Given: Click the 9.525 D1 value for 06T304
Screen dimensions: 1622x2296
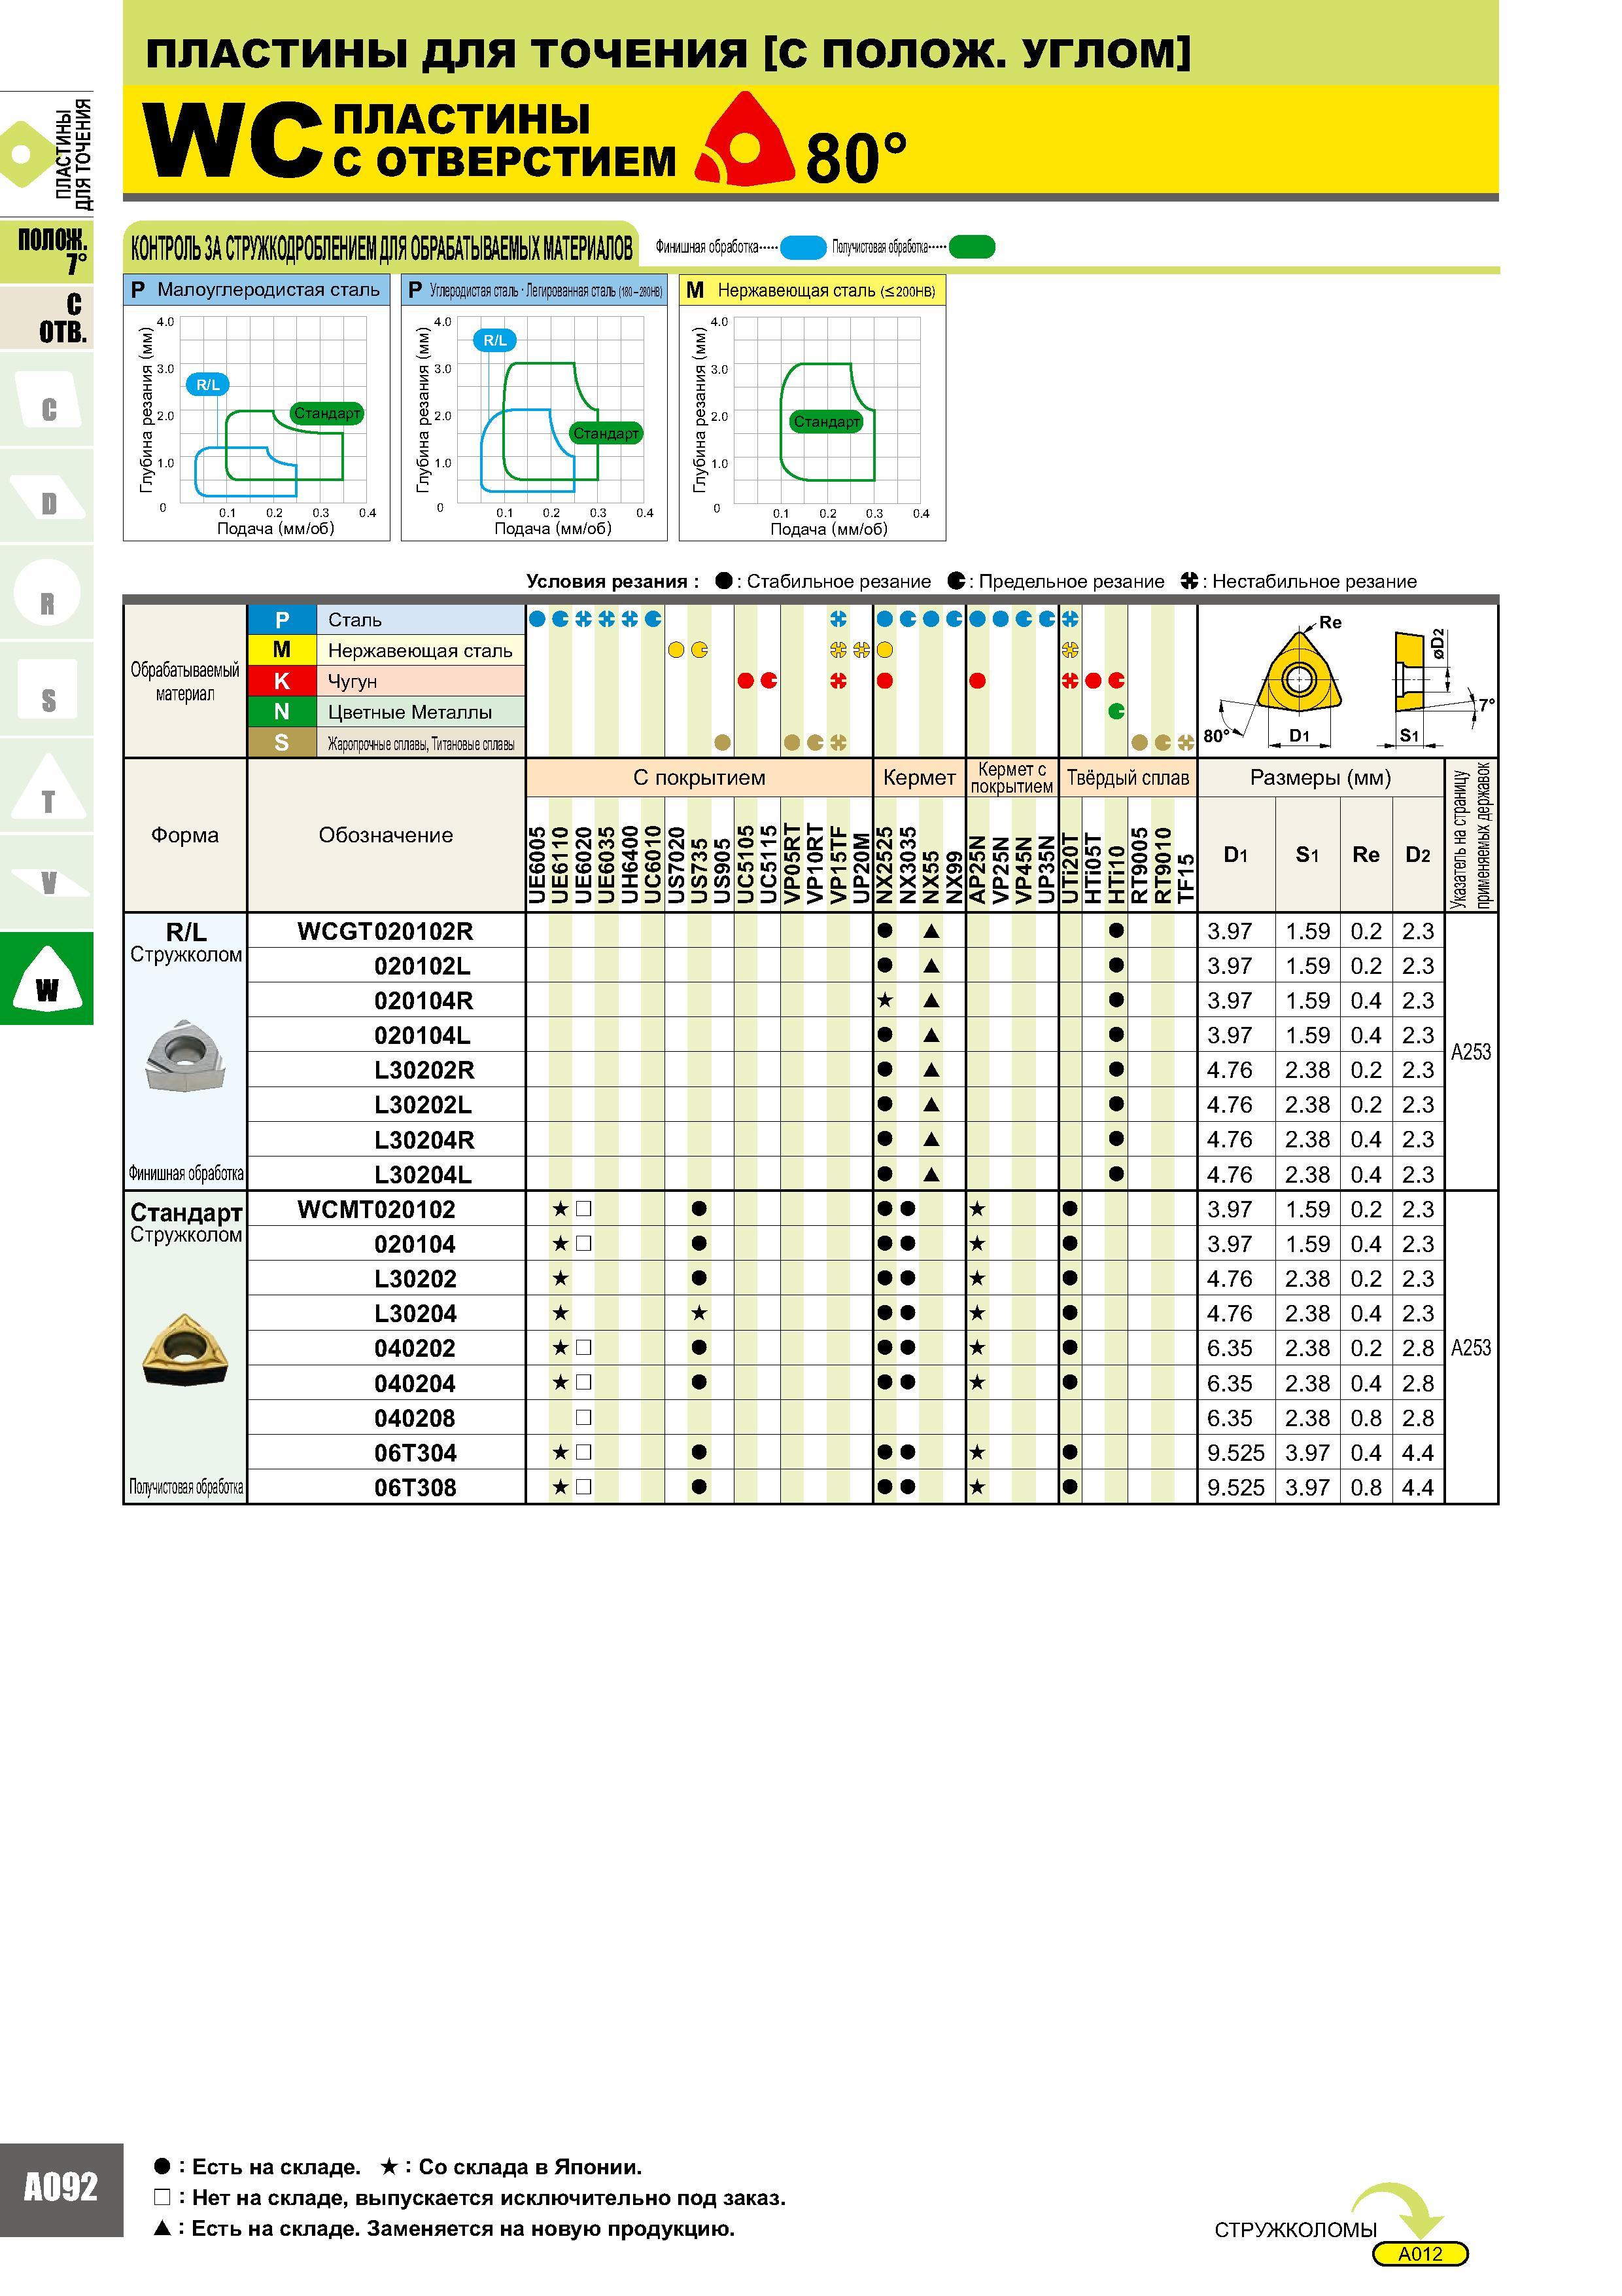Looking at the screenshot, I should point(1235,1452).
